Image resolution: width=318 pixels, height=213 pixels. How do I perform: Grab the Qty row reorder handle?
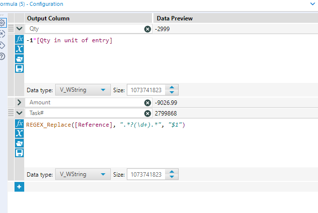coord(11,29)
